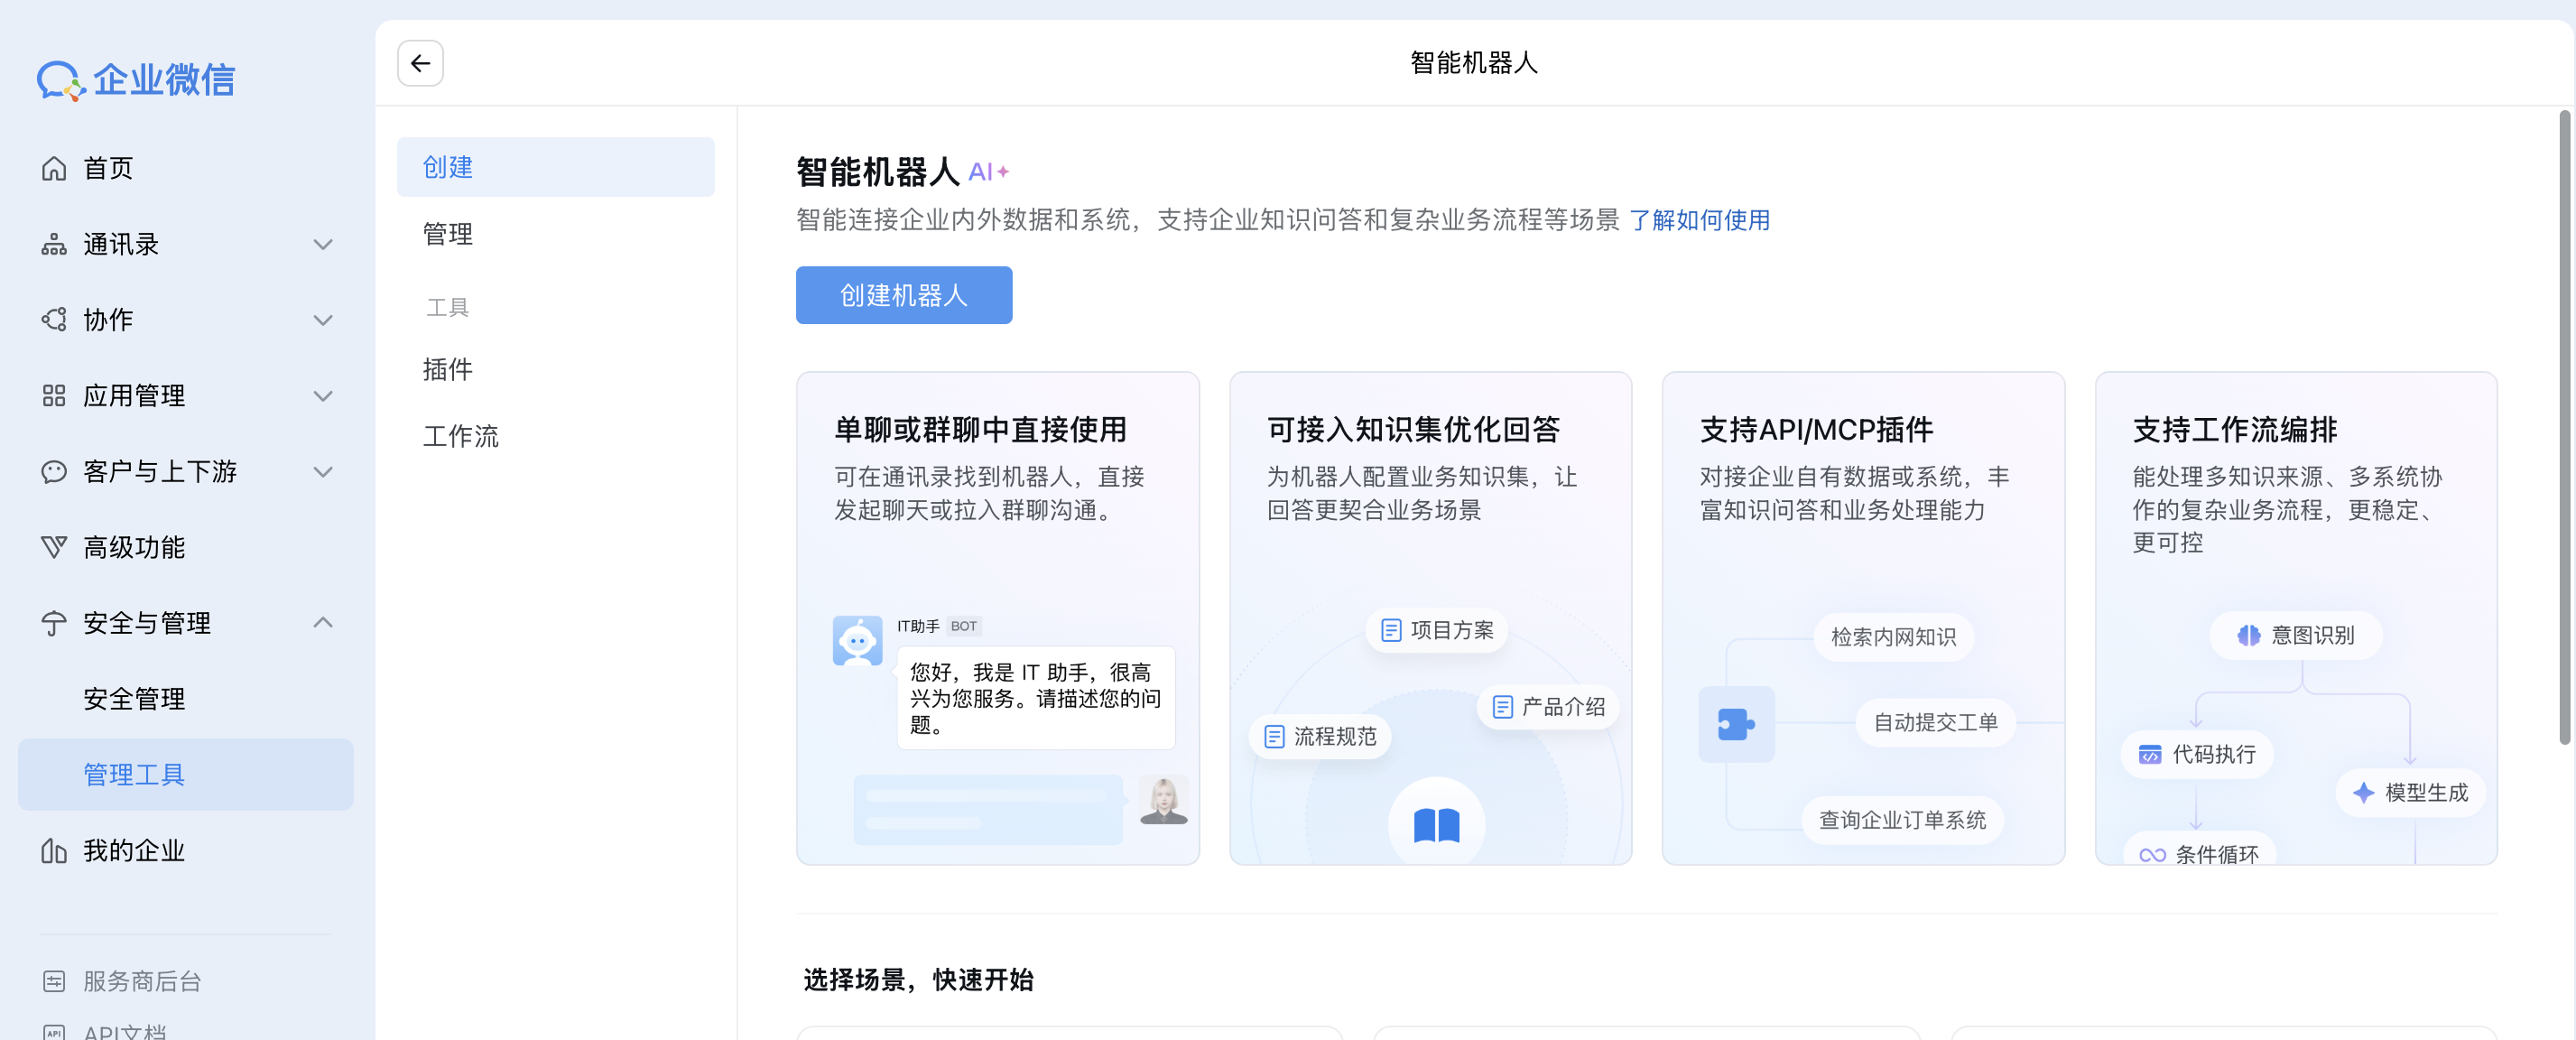This screenshot has width=2576, height=1040.
Task: Select 管理工具 submenu item
Action: (x=186, y=775)
